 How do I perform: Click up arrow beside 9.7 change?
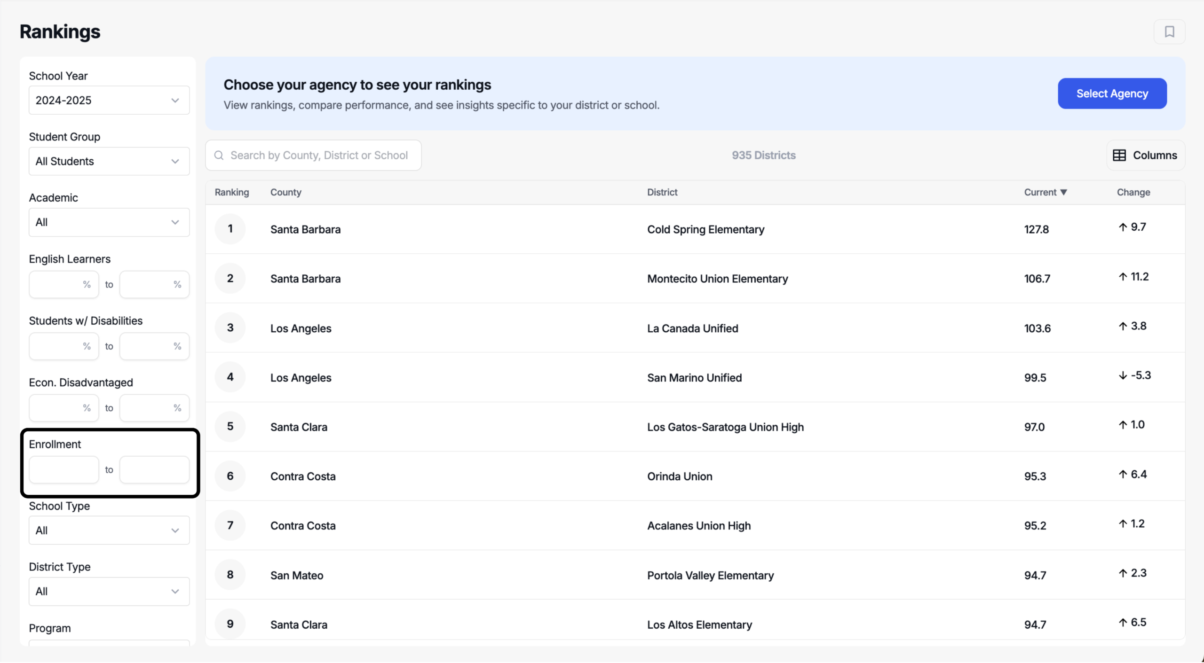click(x=1123, y=227)
